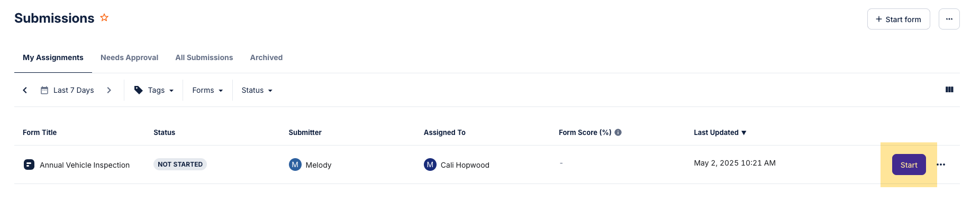Click the Form Score info icon
This screenshot has height=203, width=971.
[618, 132]
